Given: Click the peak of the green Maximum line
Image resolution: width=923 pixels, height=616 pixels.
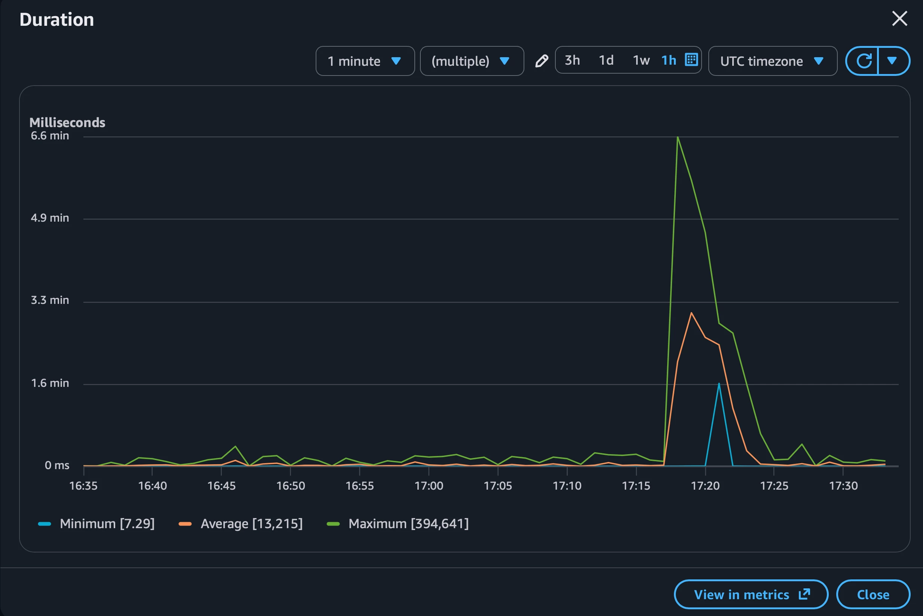Looking at the screenshot, I should click(x=678, y=137).
